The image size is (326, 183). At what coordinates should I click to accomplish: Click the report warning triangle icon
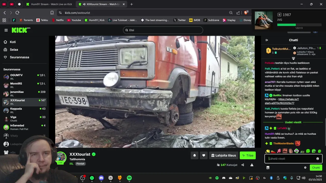coord(252,165)
